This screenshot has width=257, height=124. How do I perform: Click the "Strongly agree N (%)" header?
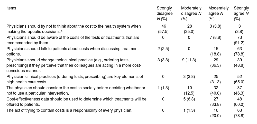(242, 13)
